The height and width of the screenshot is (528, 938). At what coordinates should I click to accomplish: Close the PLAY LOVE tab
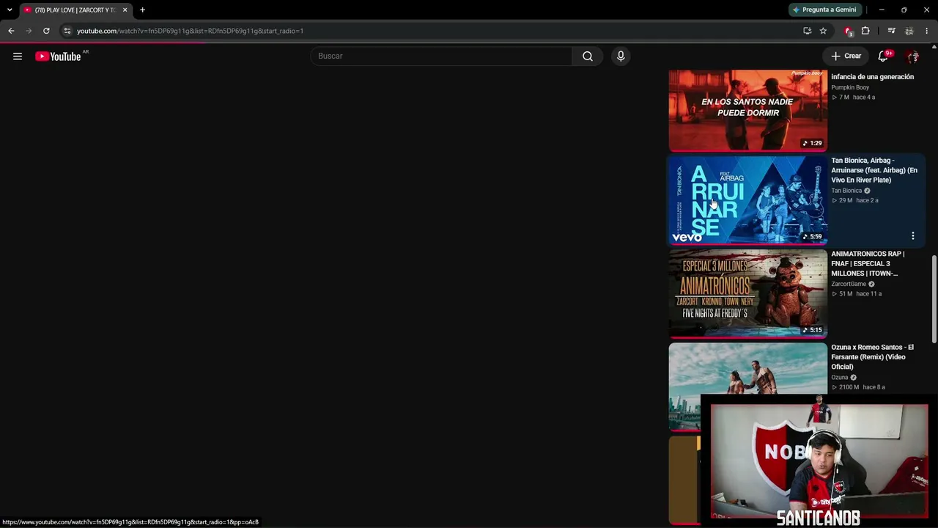tap(125, 10)
